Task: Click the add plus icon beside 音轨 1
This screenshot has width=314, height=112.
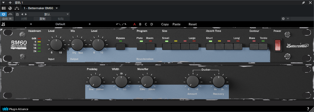Action: (10, 2)
